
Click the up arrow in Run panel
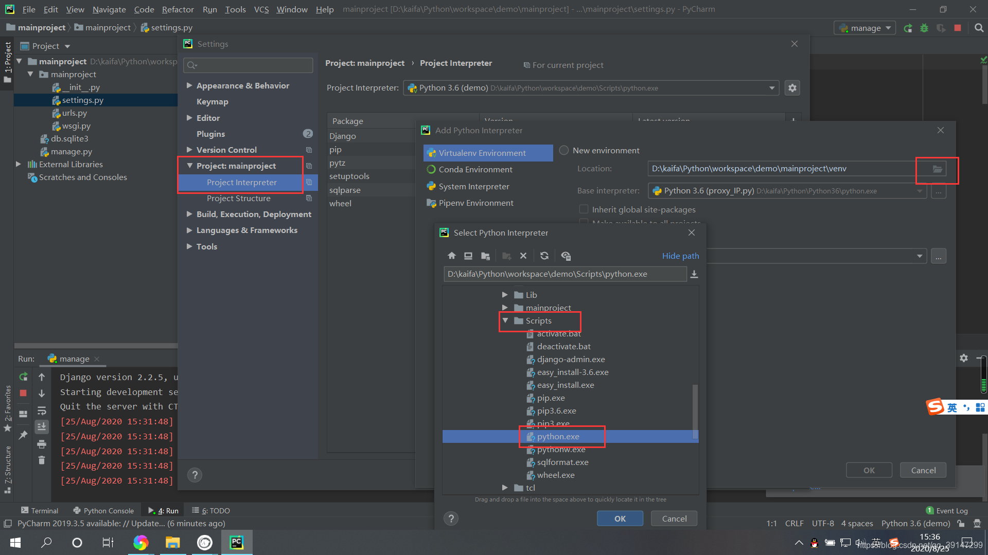(x=42, y=377)
